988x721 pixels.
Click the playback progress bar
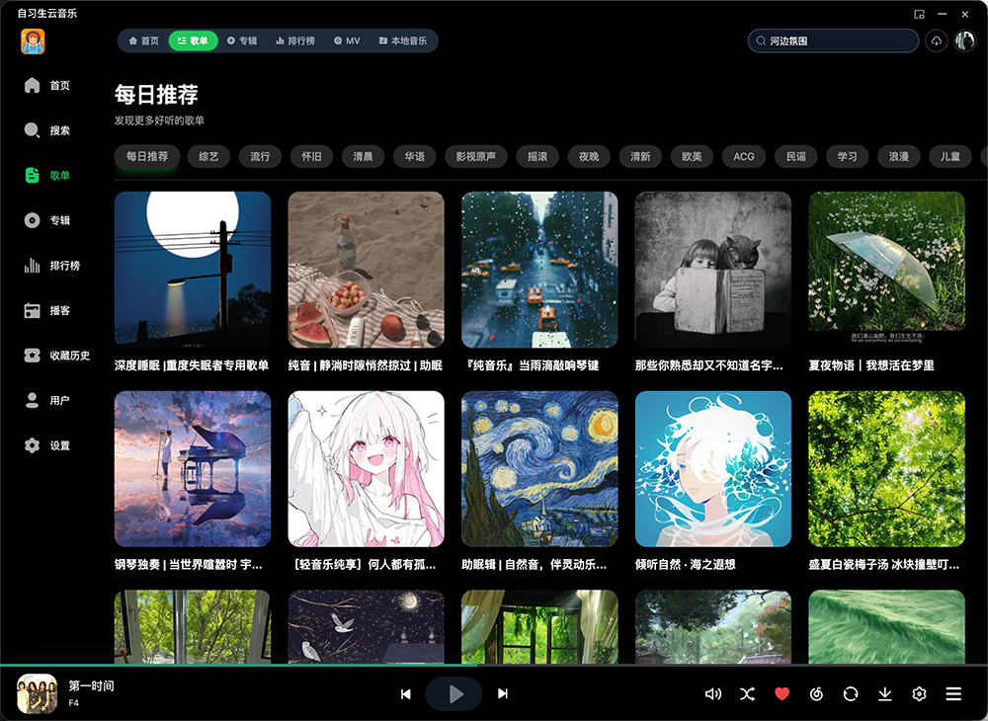point(494,665)
